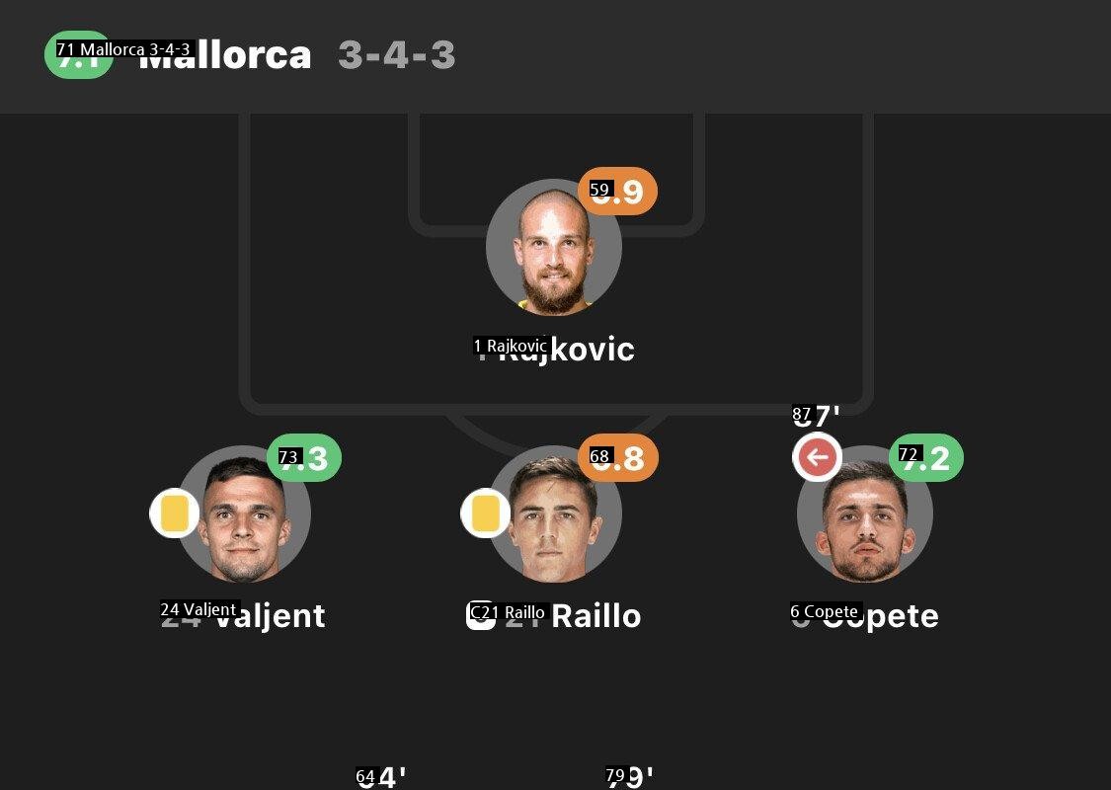1111x790 pixels.
Task: Click the 3-4-3 formation label
Action: (x=396, y=55)
